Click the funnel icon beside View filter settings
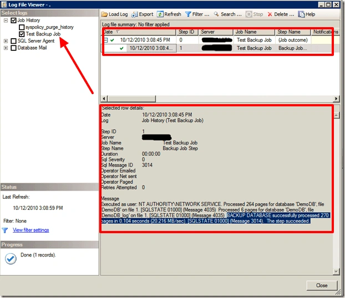The height and width of the screenshot is (298, 345). click(x=5, y=230)
